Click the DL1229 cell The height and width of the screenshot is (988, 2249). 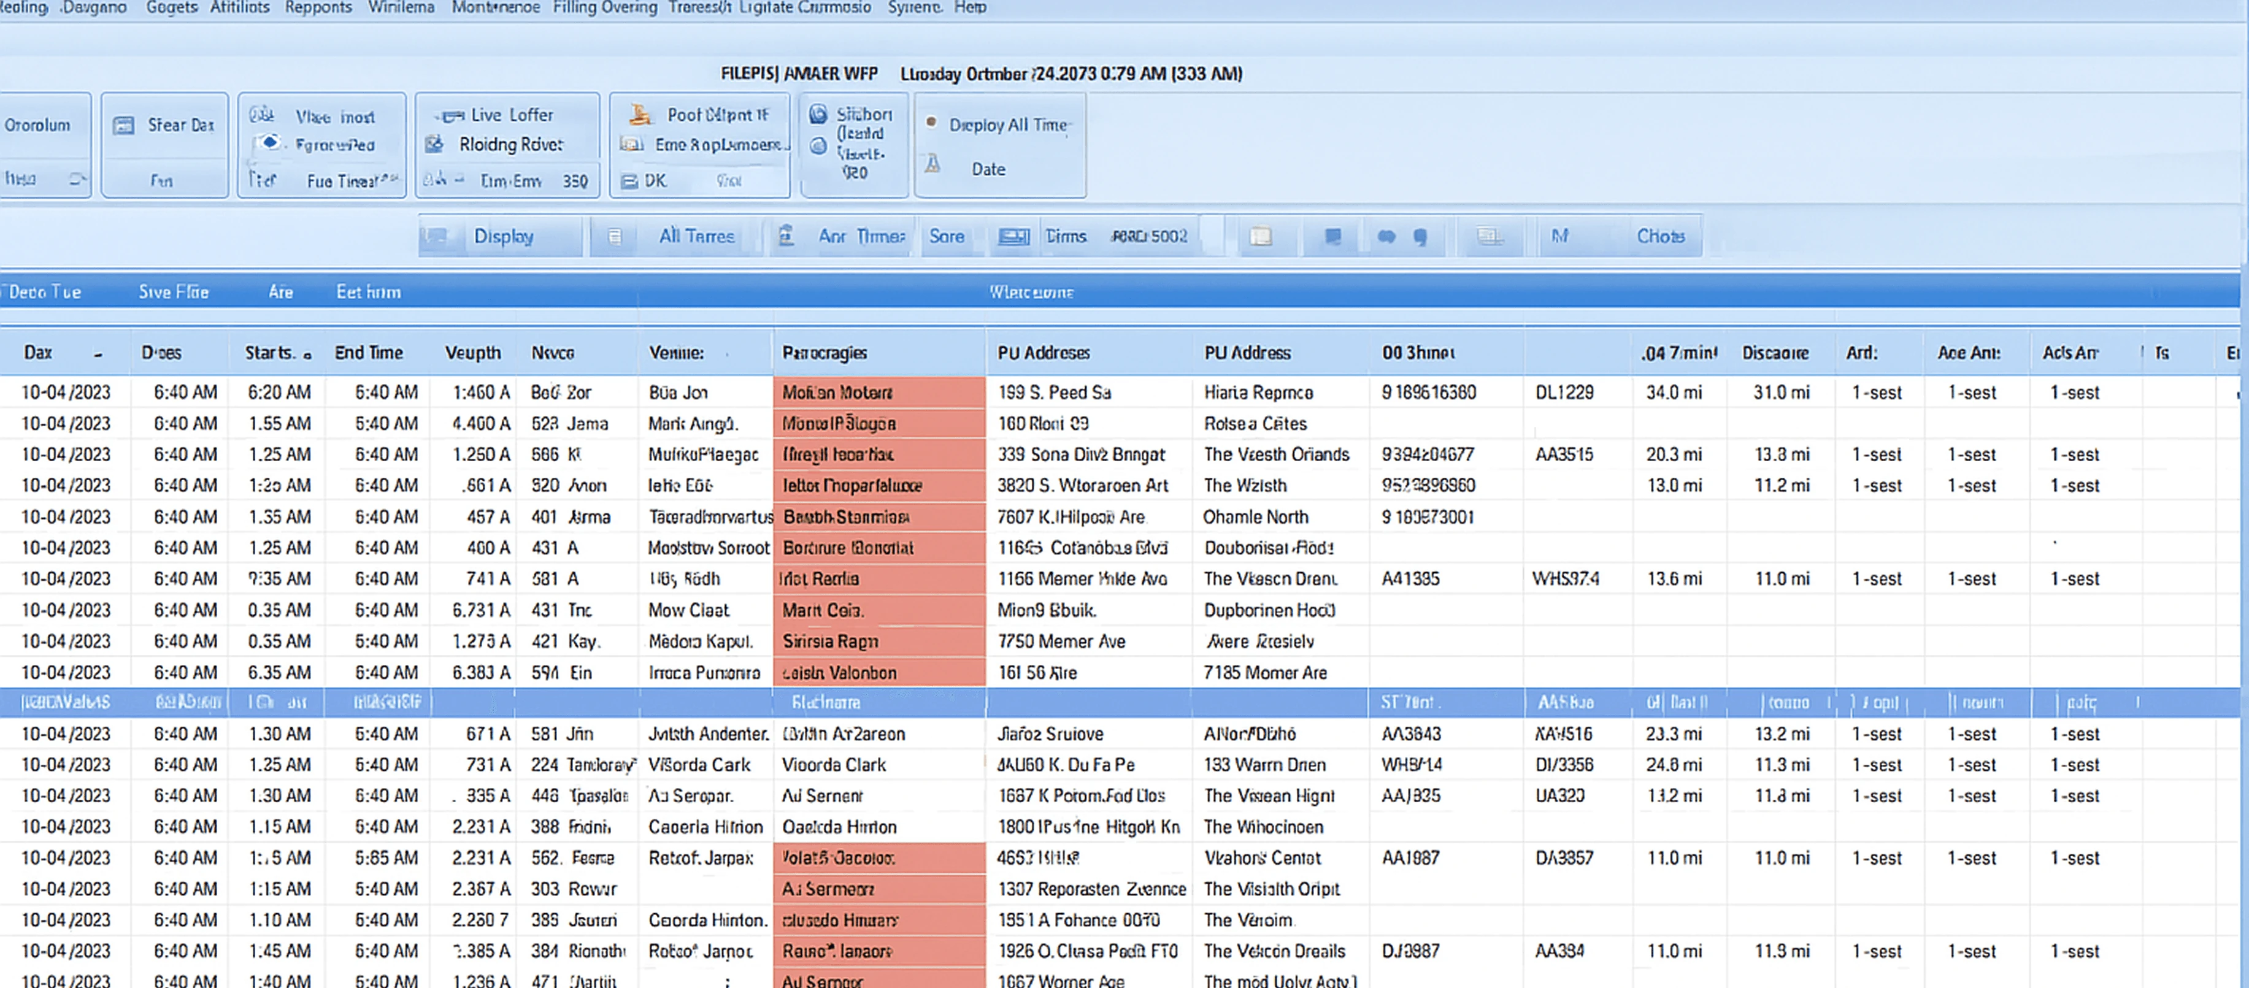[1564, 393]
